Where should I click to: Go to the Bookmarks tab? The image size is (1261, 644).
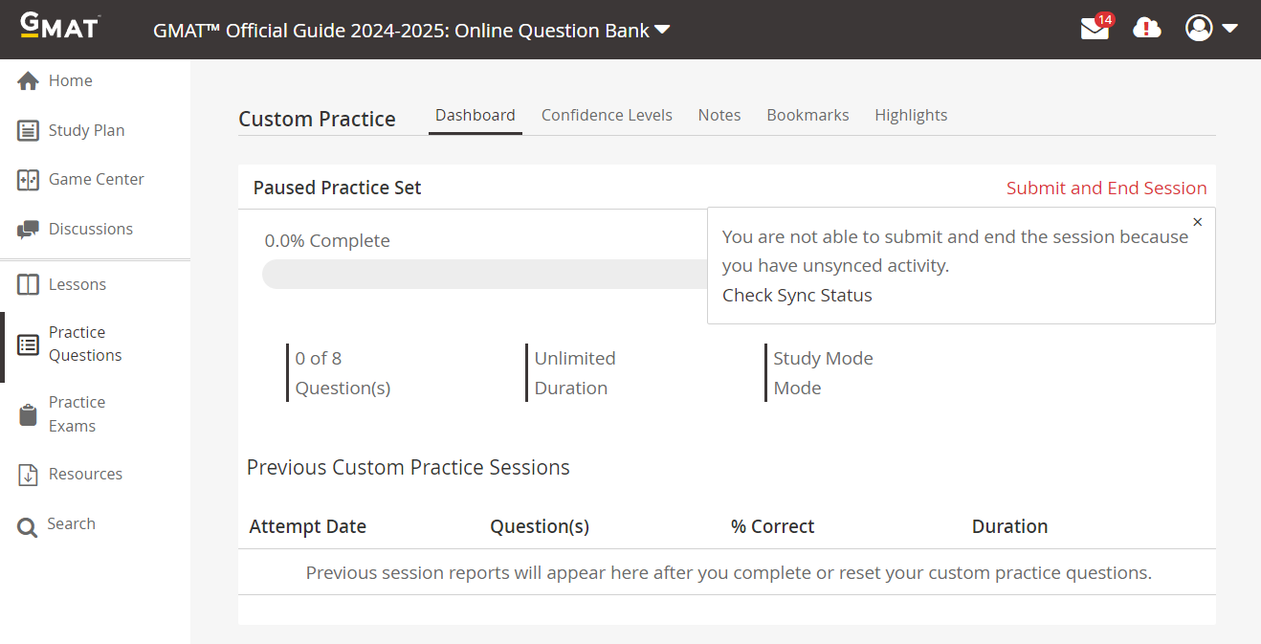[807, 115]
